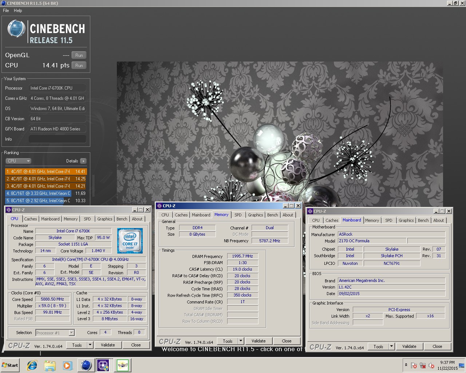Image resolution: width=466 pixels, height=373 pixels.
Task: Show hidden system tray icons
Action: (x=406, y=365)
